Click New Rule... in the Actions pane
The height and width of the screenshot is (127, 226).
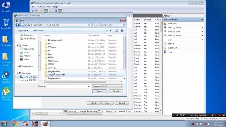[x=173, y=24]
